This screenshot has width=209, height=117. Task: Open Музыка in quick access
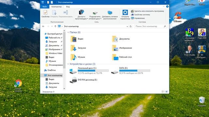pyautogui.click(x=51, y=61)
